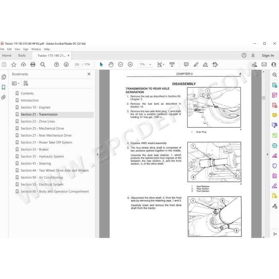Open zoom level percentage dropdown
This screenshot has width=279, height=279.
[x=150, y=65]
